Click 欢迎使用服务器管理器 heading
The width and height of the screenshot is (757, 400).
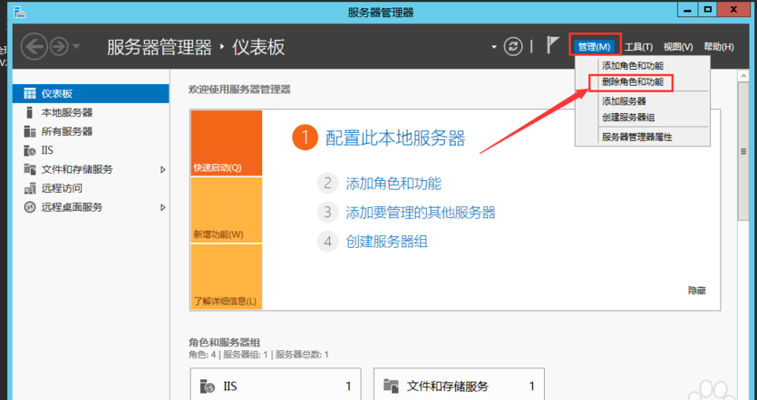coord(239,90)
